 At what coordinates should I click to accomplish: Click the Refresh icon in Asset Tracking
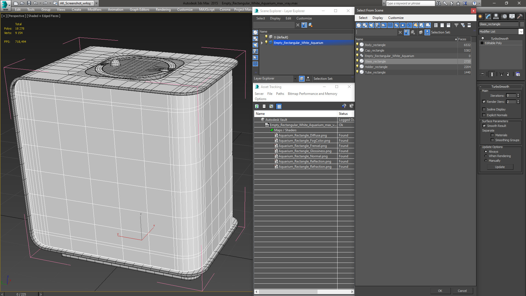257,106
